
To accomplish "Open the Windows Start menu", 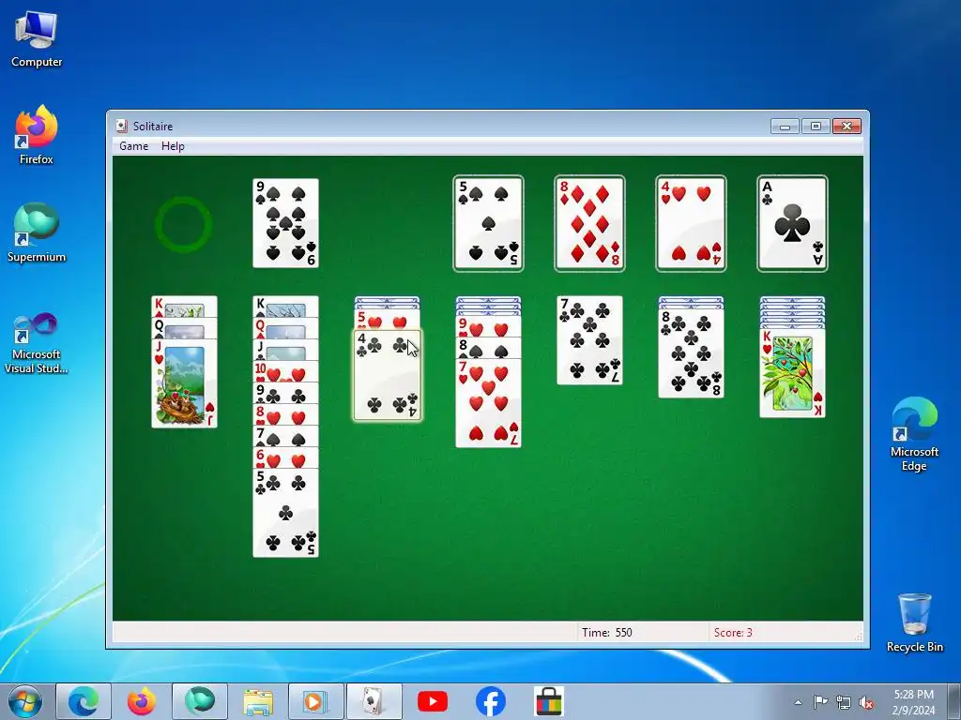I will [x=24, y=701].
